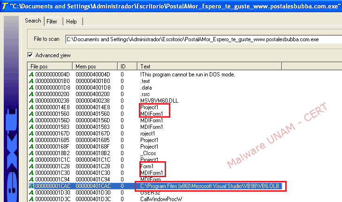This screenshot has height=202, width=342.
Task: Click ANSI icon of row 0000000018B2
Action: (31, 153)
